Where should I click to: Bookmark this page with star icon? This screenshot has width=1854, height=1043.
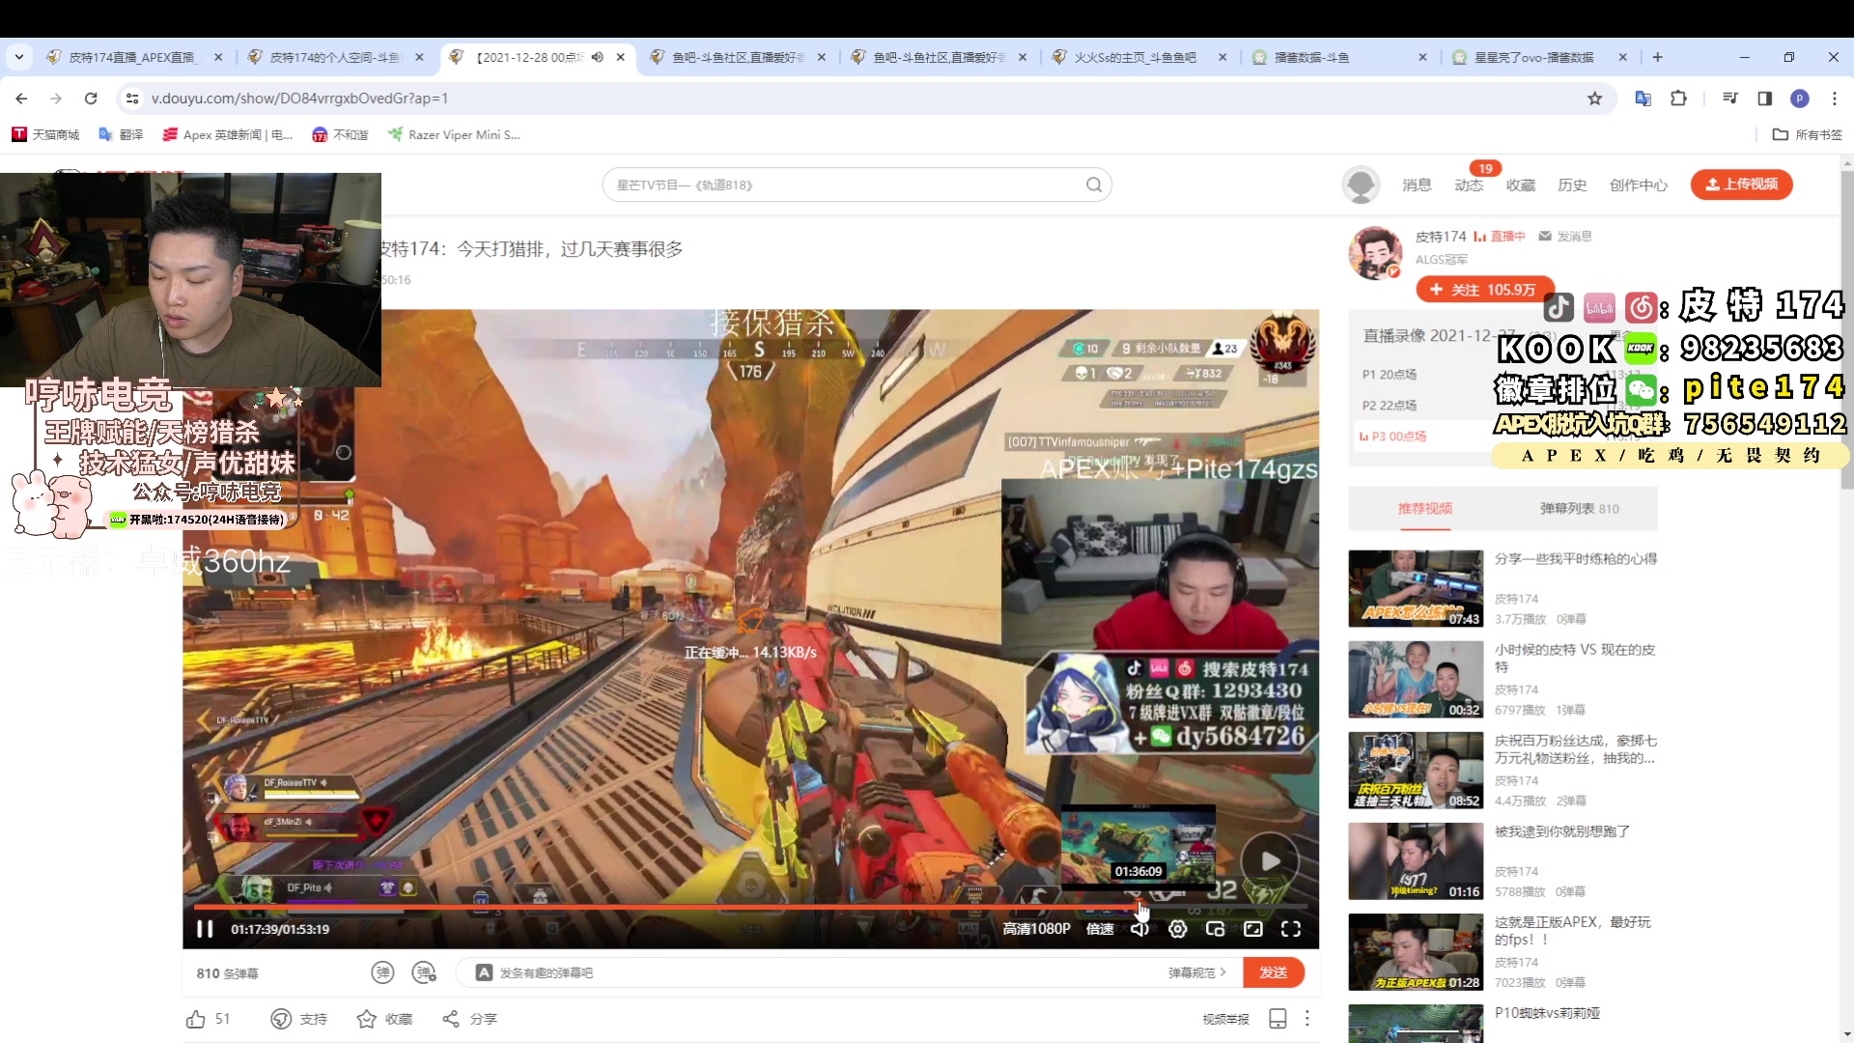(x=1595, y=99)
